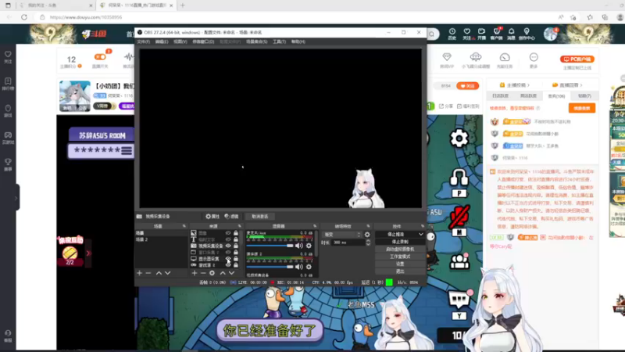This screenshot has height=352, width=625.
Task: Move source down arrow in Sources panel
Action: pyautogui.click(x=231, y=273)
